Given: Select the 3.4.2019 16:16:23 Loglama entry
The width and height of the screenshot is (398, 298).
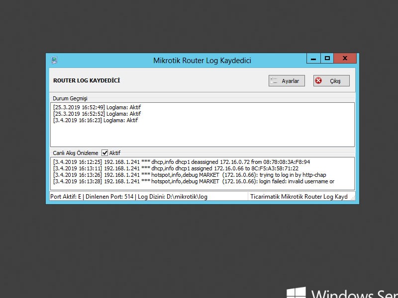Looking at the screenshot, I should coord(96,120).
